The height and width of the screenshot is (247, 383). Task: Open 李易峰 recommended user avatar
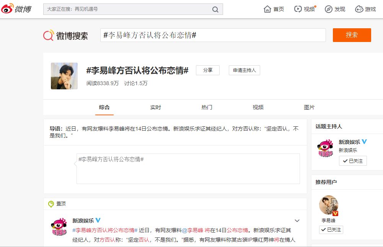[x=329, y=205]
